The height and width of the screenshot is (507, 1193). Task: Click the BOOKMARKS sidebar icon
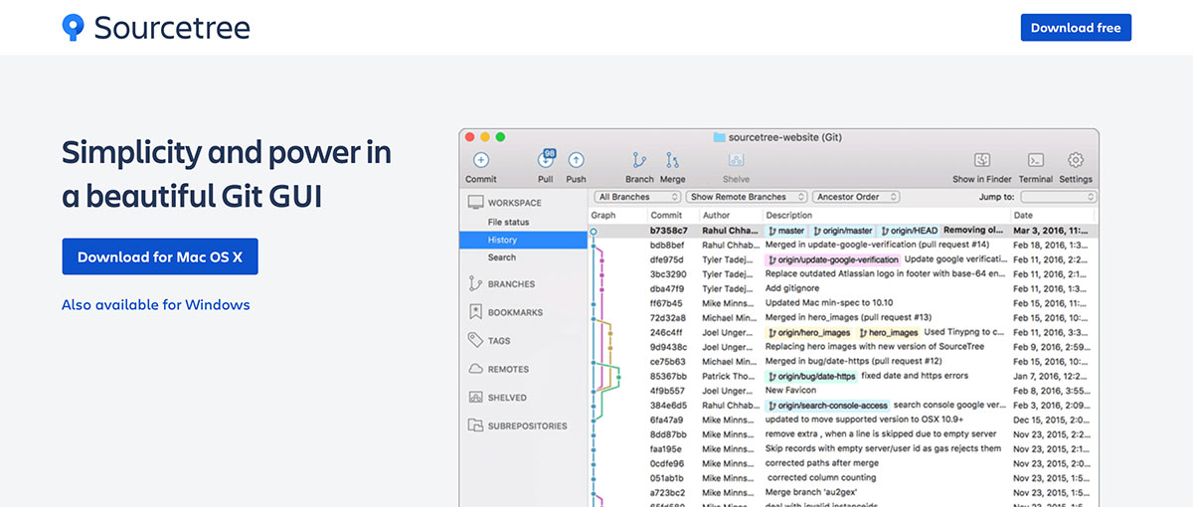coord(475,312)
